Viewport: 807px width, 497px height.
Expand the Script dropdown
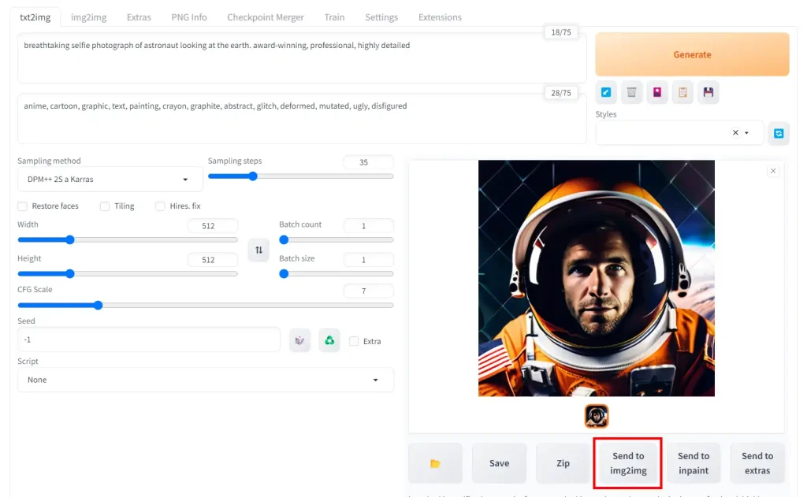pyautogui.click(x=205, y=380)
